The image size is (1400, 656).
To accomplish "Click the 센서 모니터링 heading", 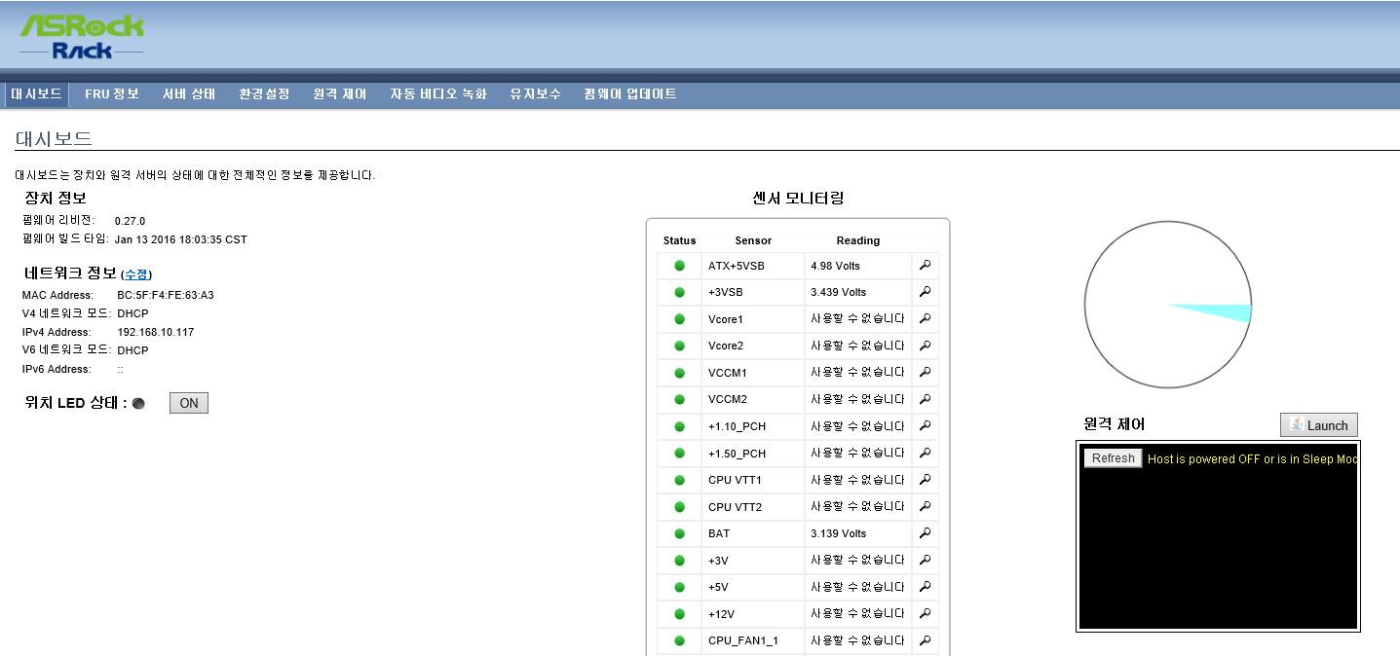I will pyautogui.click(x=798, y=198).
